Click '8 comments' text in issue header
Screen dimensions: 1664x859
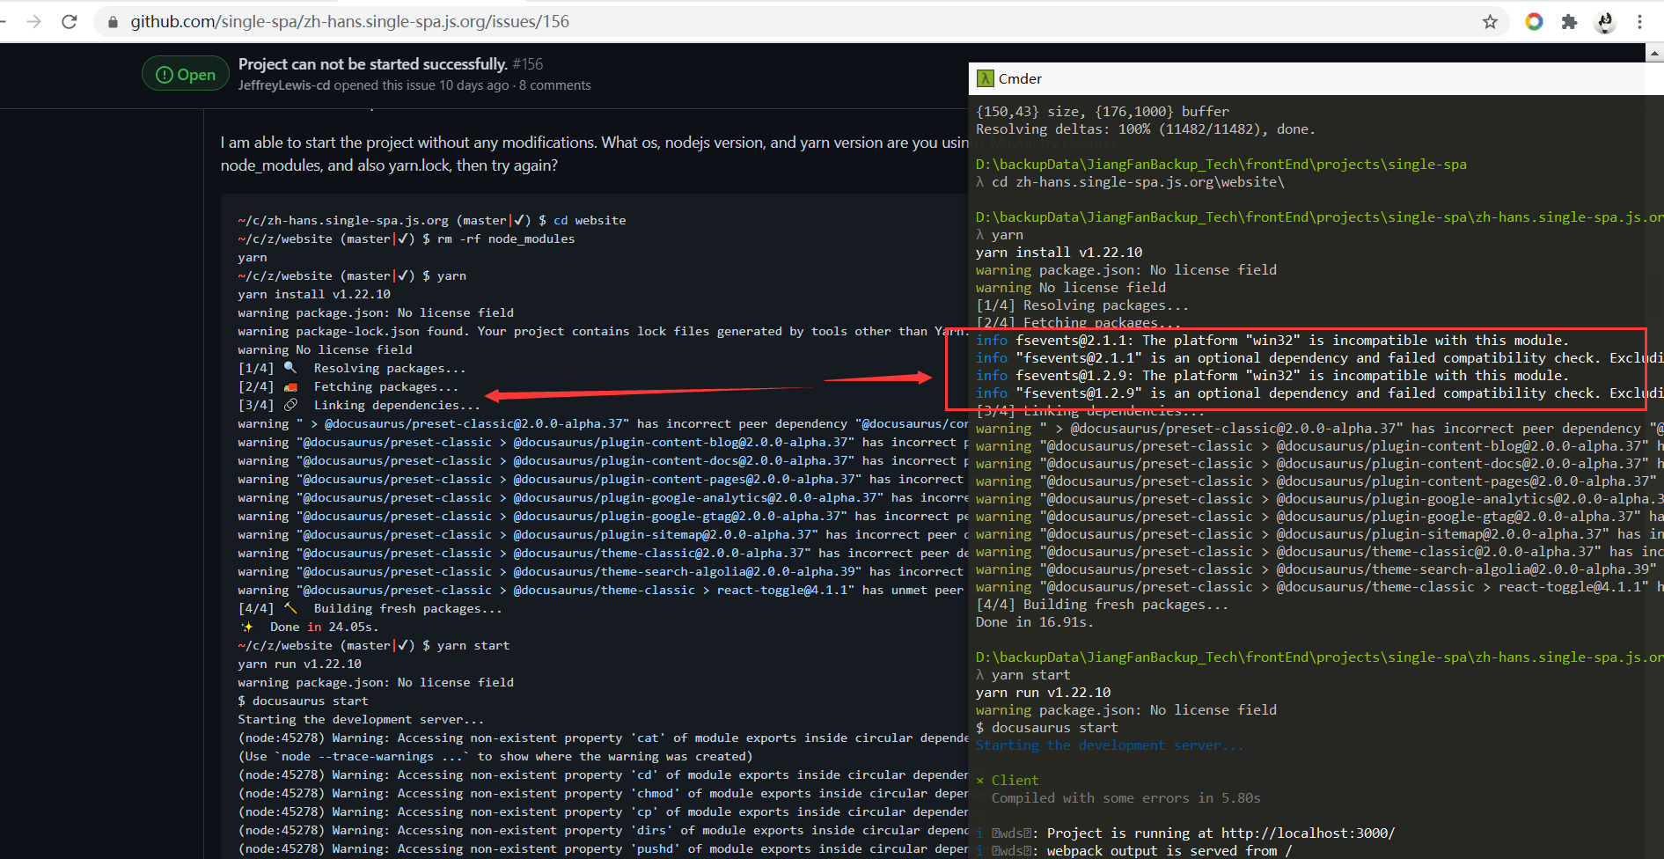pos(555,85)
